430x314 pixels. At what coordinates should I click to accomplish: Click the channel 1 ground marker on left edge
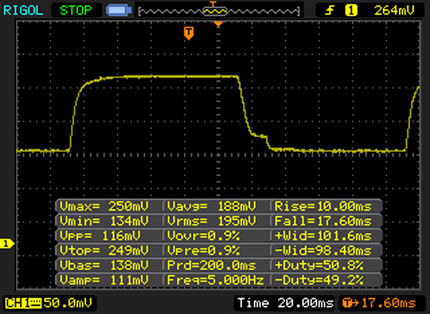tap(7, 244)
